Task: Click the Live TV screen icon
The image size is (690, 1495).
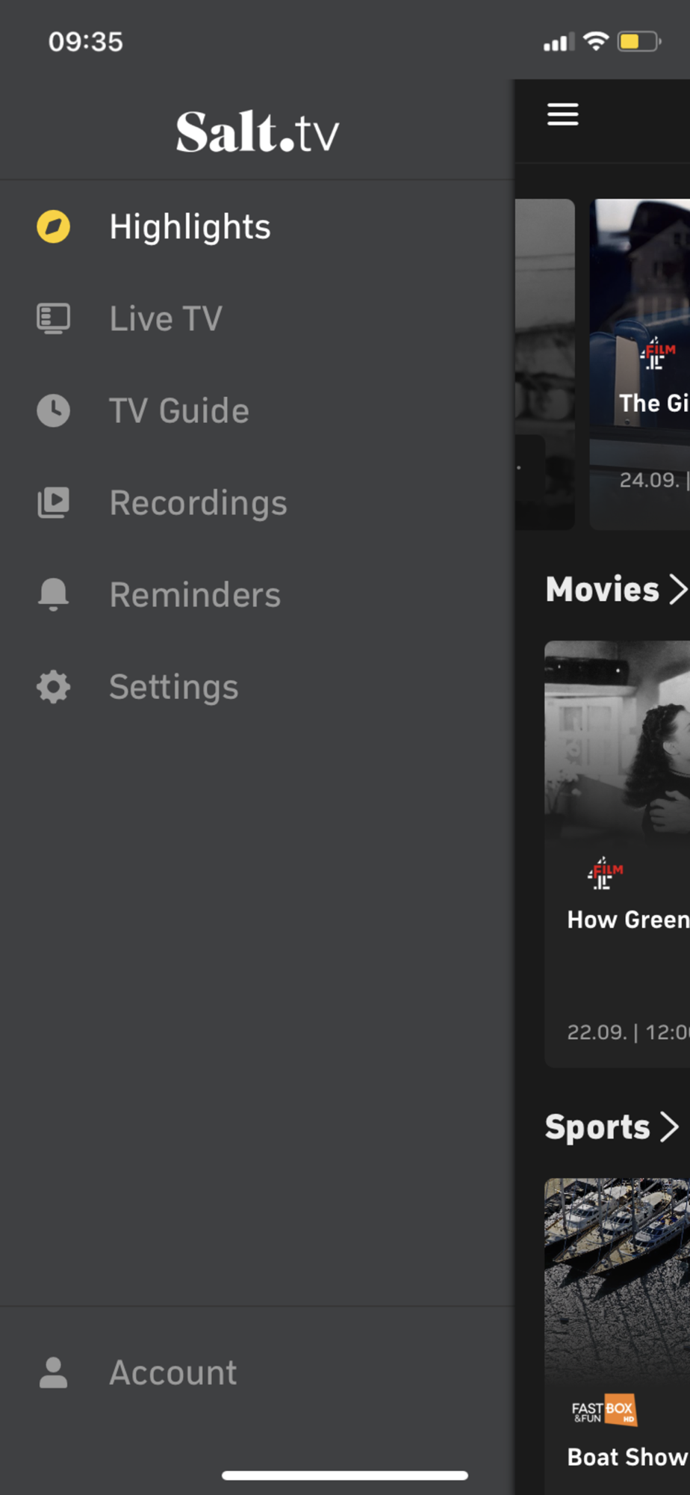Action: 54,318
